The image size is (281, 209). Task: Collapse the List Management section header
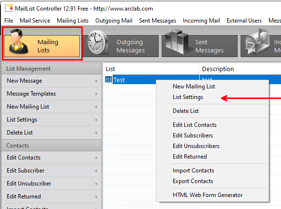point(51,69)
